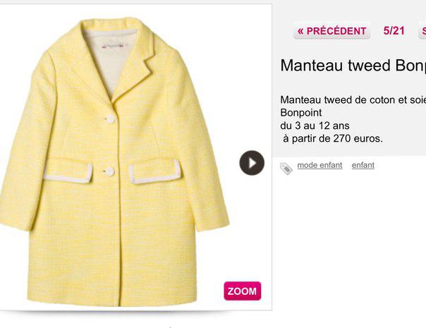The image size is (426, 328).
Task: Click the 5/21 slide counter
Action: (x=394, y=31)
